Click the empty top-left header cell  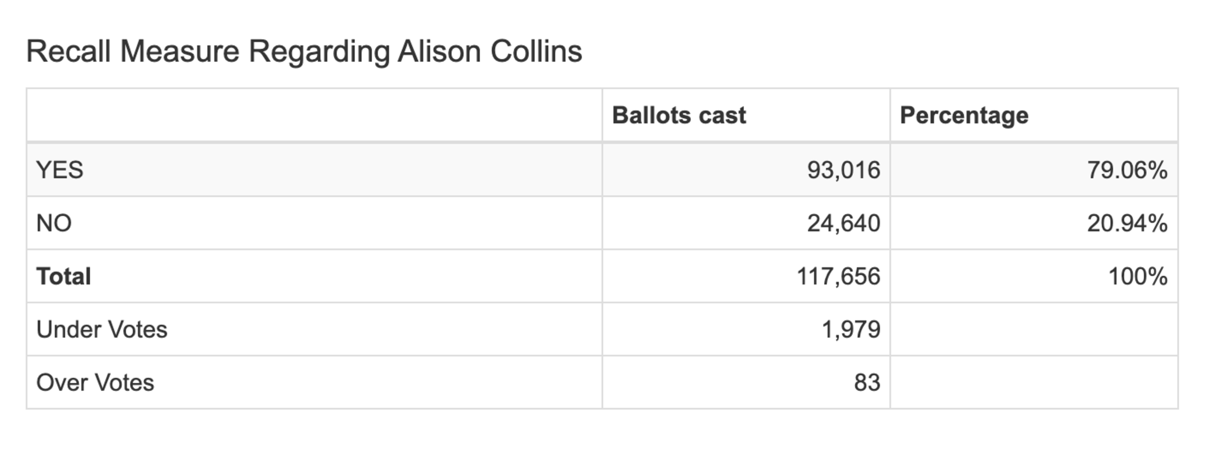315,115
